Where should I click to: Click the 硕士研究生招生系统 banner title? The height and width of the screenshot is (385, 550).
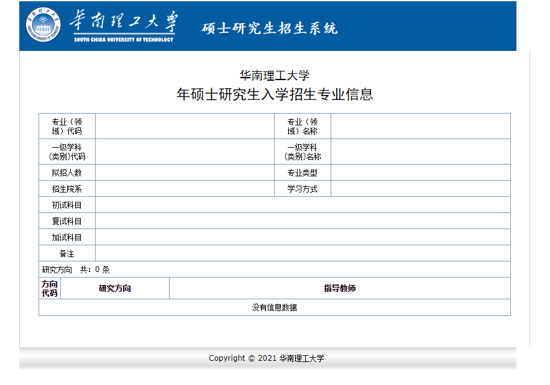click(x=269, y=29)
